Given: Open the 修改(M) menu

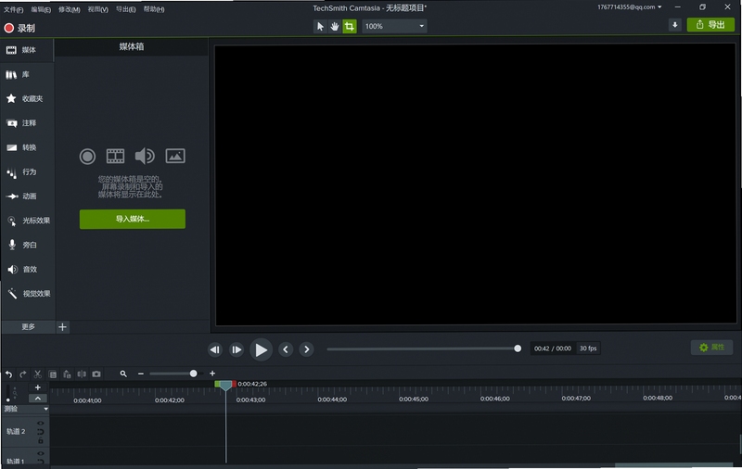Looking at the screenshot, I should [69, 9].
